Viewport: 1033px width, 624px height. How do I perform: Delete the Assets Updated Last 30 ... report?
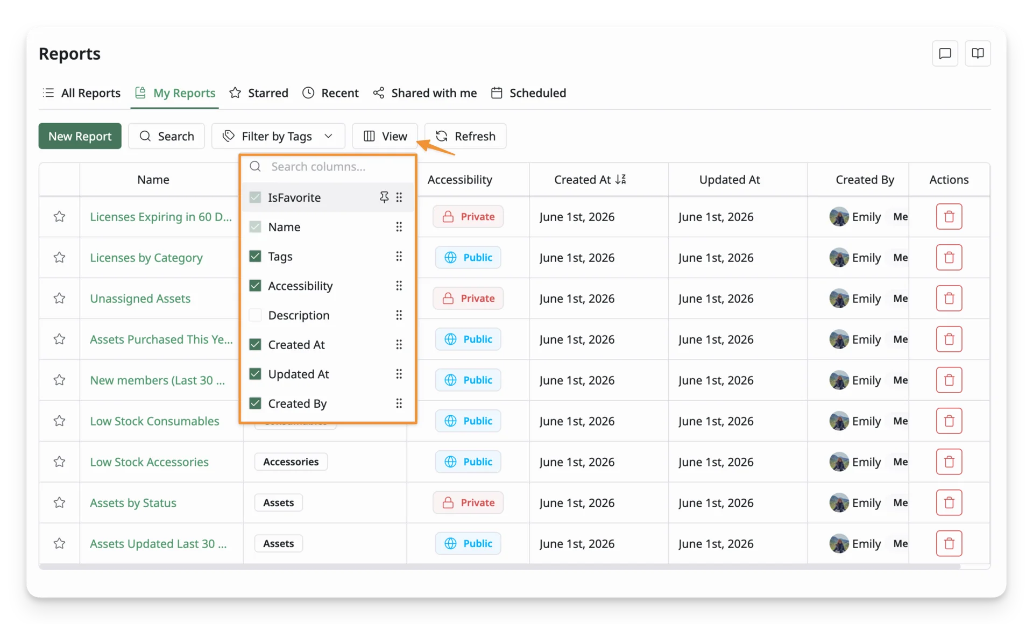[x=949, y=543]
